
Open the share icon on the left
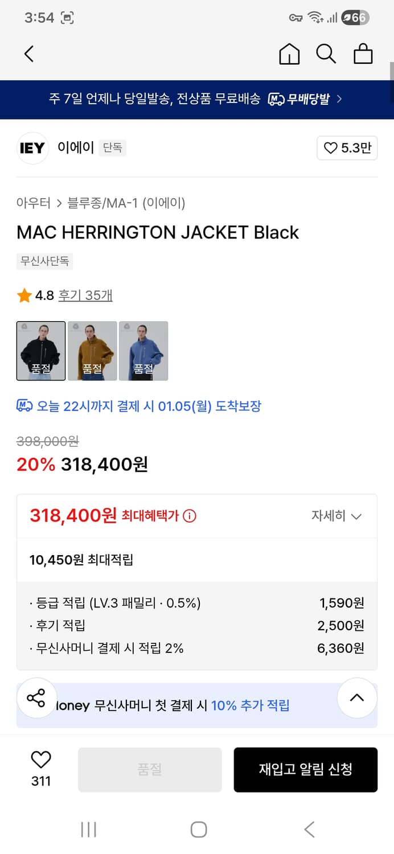pos(36,699)
